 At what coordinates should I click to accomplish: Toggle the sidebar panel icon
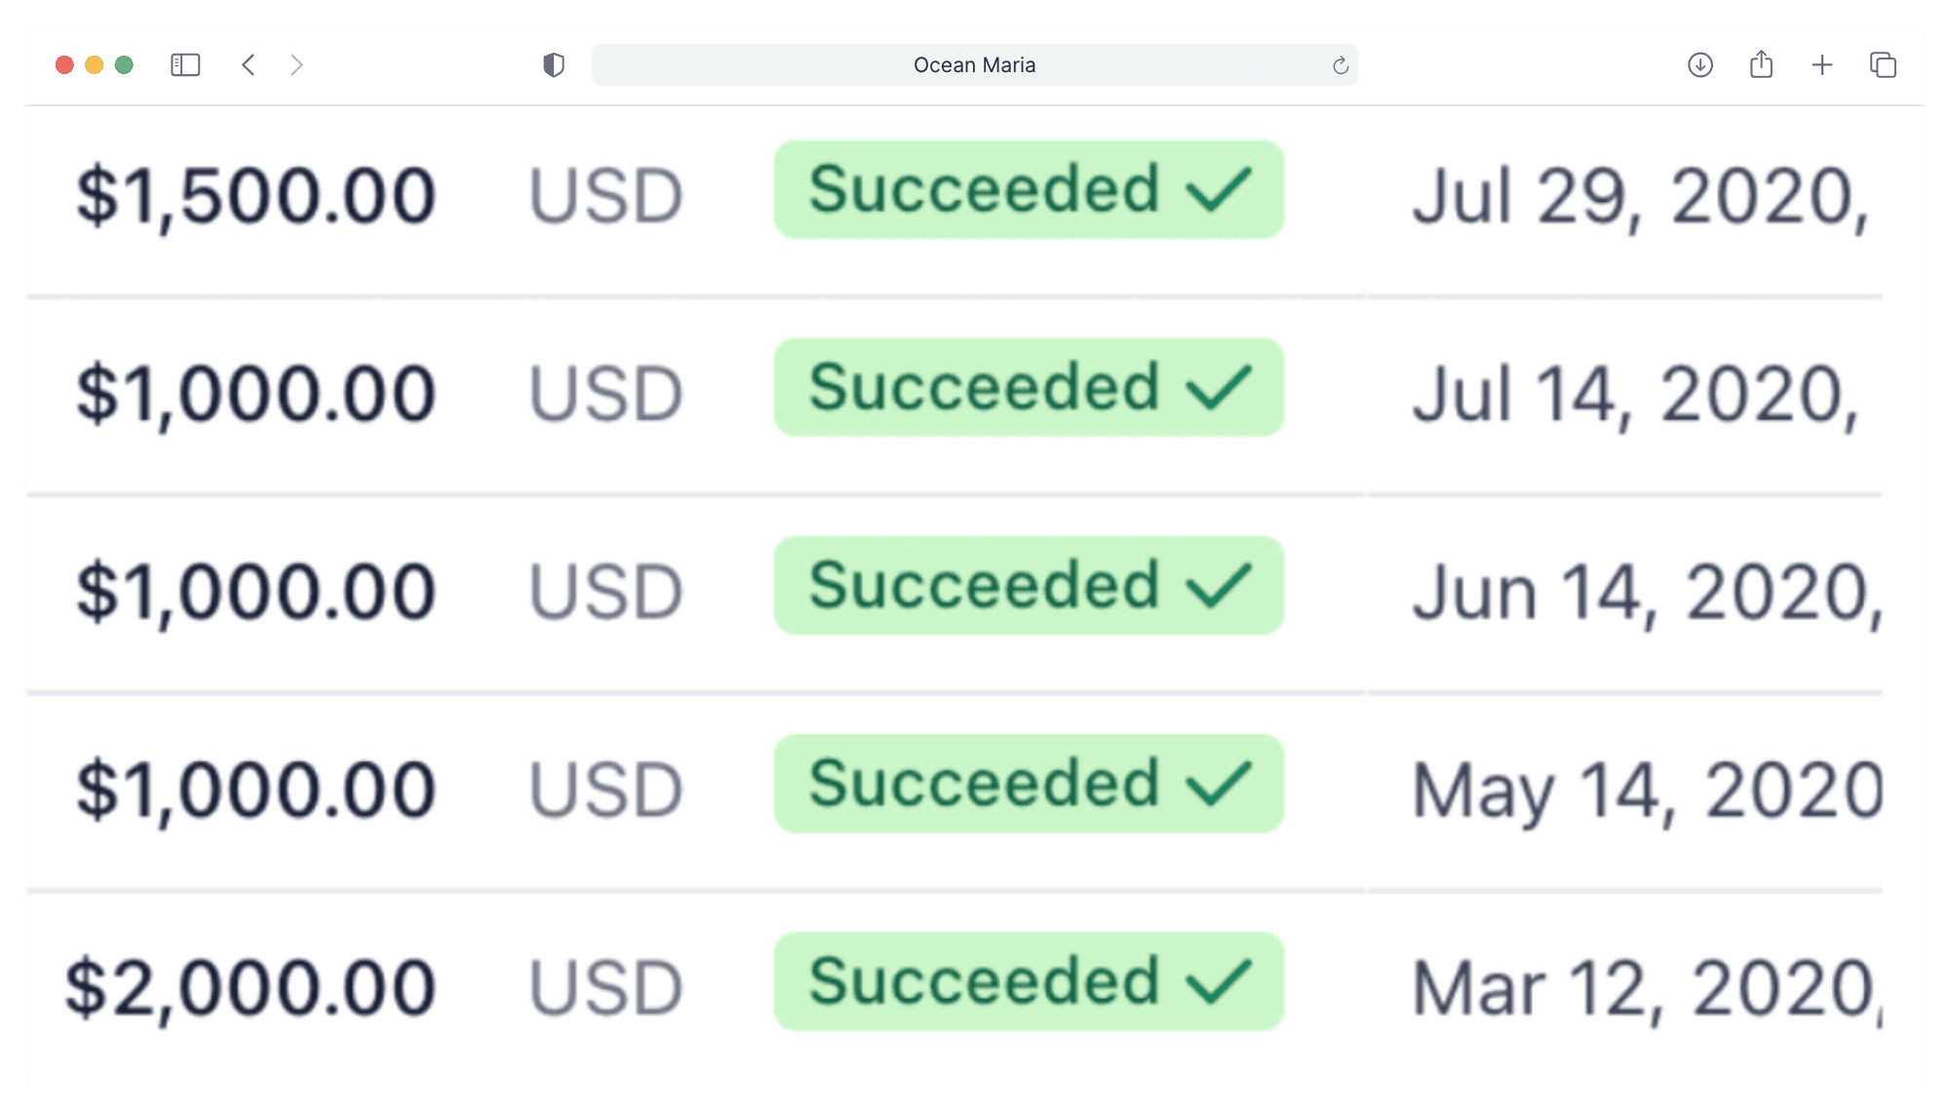point(185,65)
